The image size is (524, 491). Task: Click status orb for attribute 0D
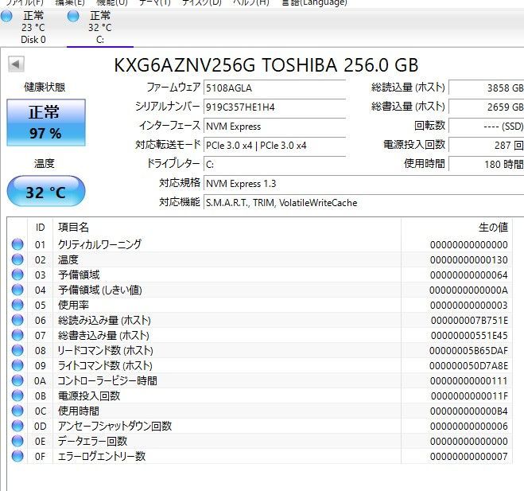tap(17, 426)
